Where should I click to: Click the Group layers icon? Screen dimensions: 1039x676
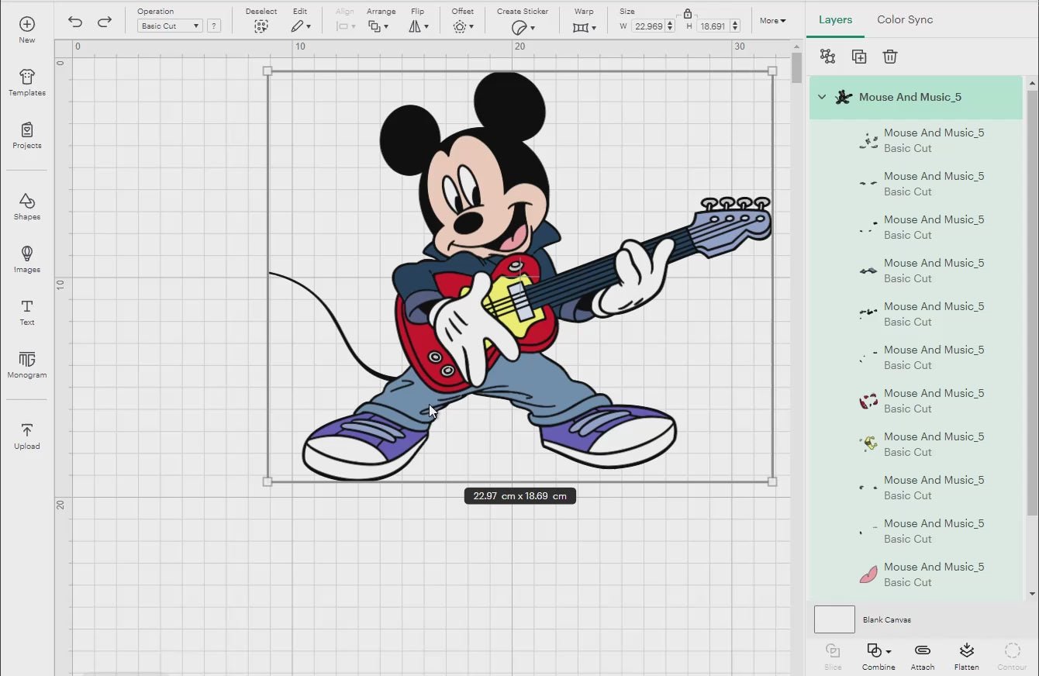click(x=827, y=56)
